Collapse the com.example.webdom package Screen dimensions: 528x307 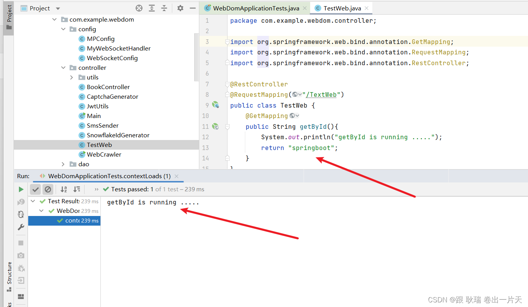coord(54,19)
